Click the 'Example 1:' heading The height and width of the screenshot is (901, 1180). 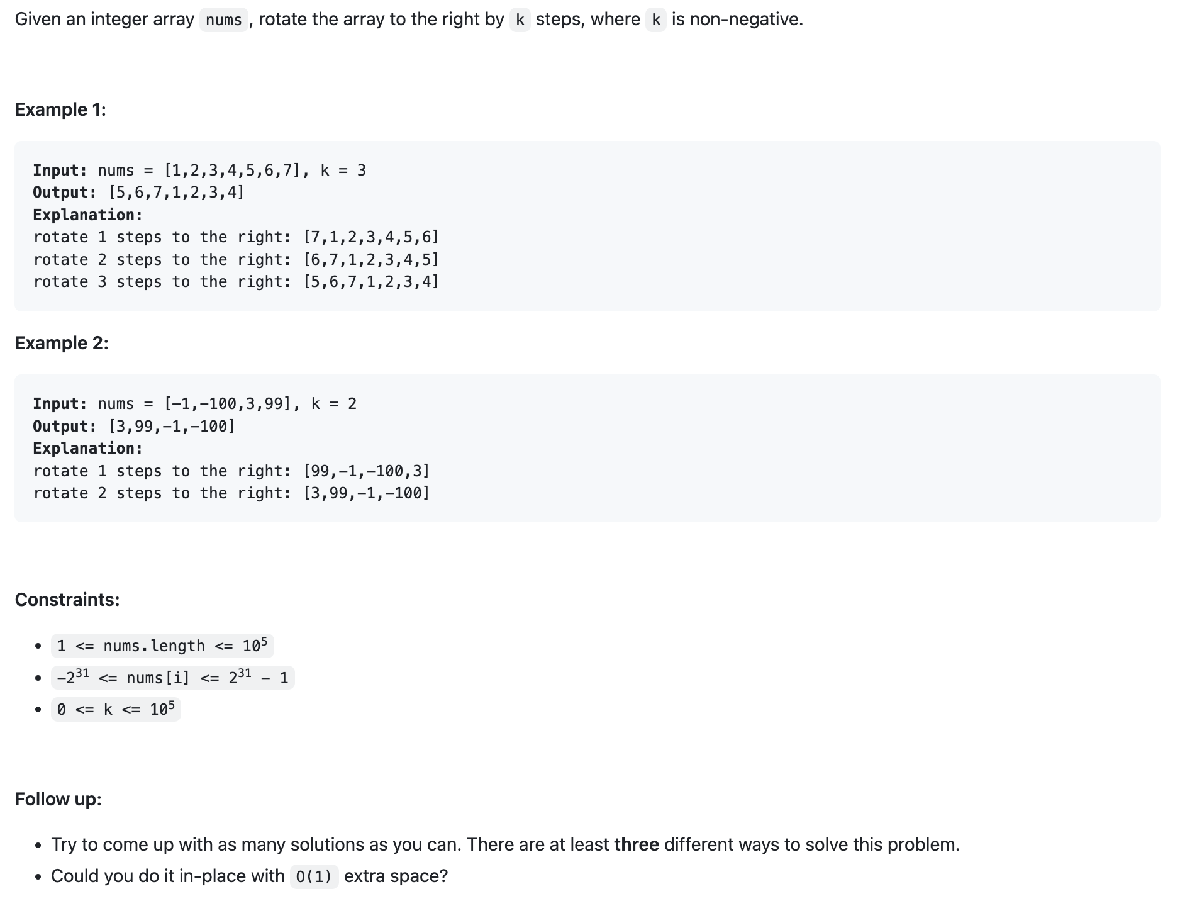click(60, 109)
